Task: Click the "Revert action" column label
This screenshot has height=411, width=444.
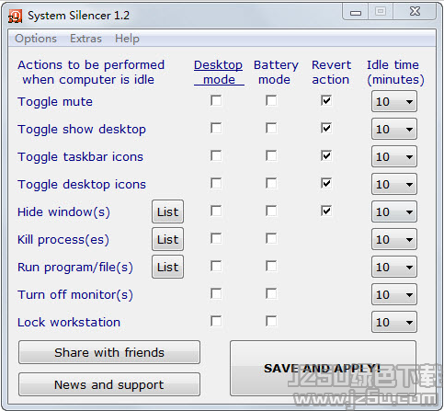Action: click(331, 73)
